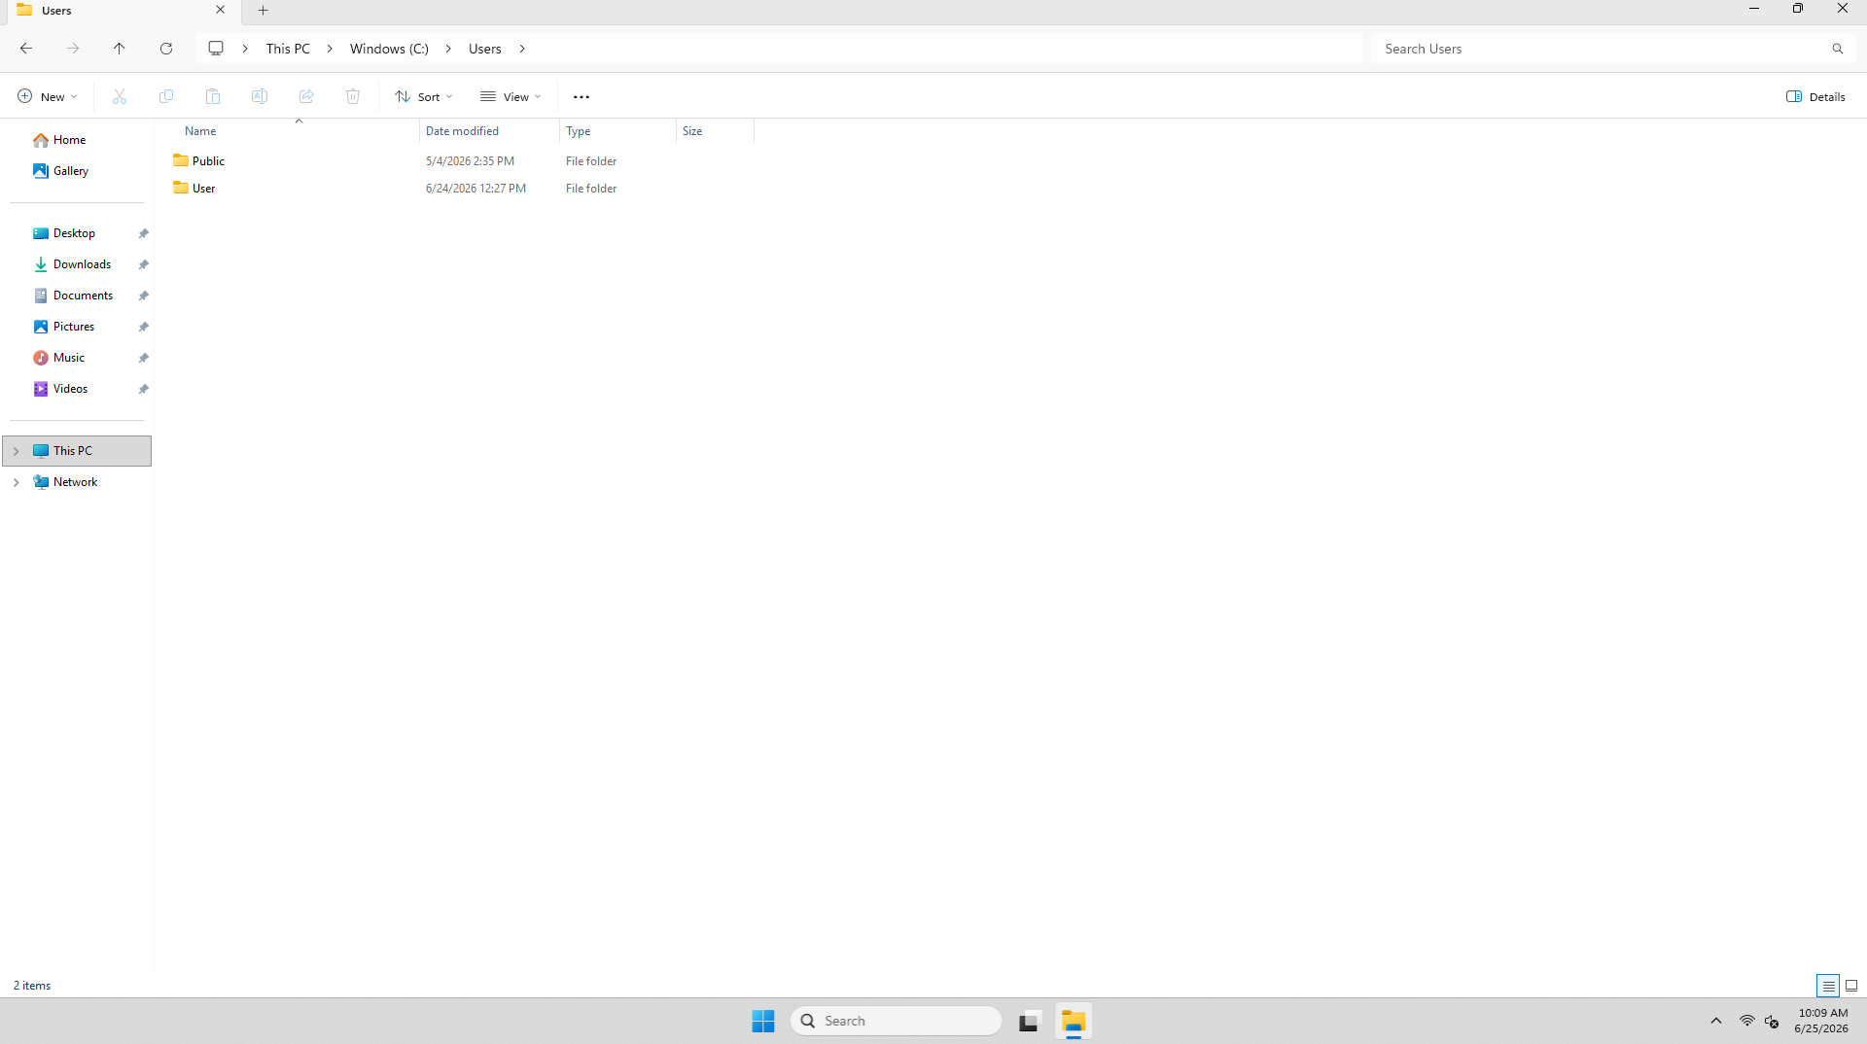This screenshot has width=1867, height=1044.
Task: Click the Share toolbar icon
Action: pyautogui.click(x=306, y=96)
